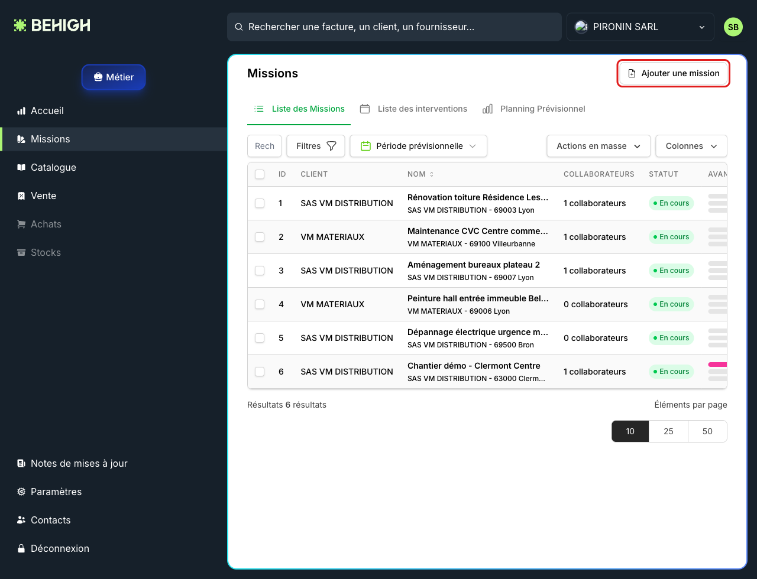Viewport: 757px width, 579px height.
Task: Click the Notes de mises à jour icon
Action: coord(21,463)
